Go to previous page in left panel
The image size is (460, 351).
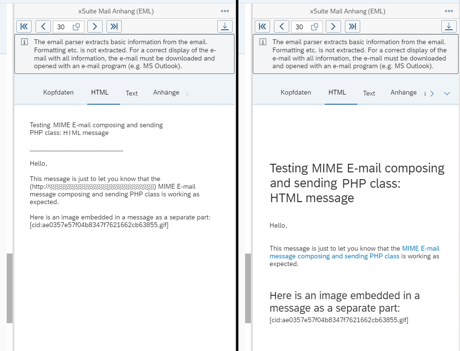point(43,26)
